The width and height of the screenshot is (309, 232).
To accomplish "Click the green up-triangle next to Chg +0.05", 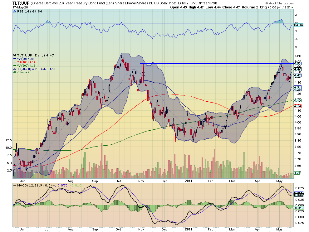I will tap(292, 7).
